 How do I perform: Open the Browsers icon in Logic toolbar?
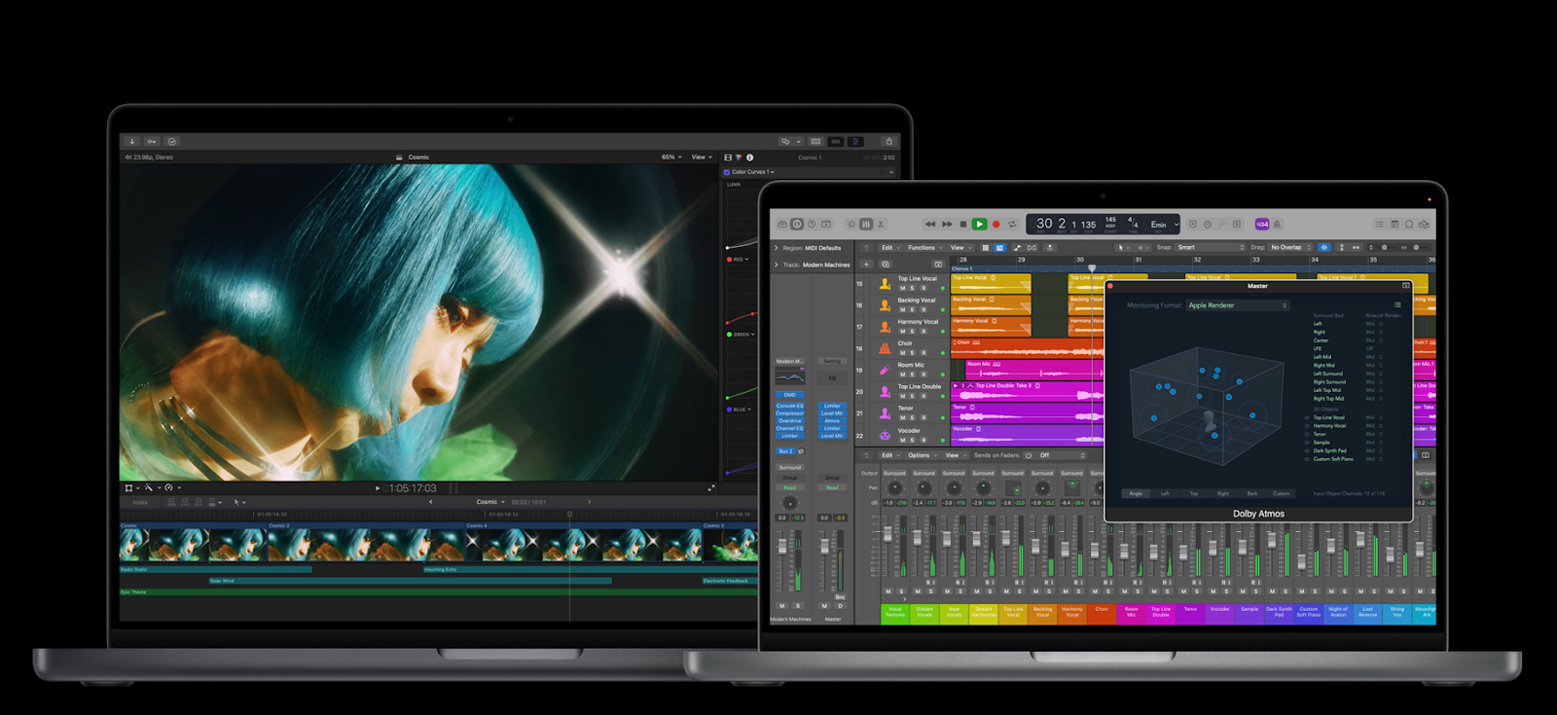tap(1424, 225)
